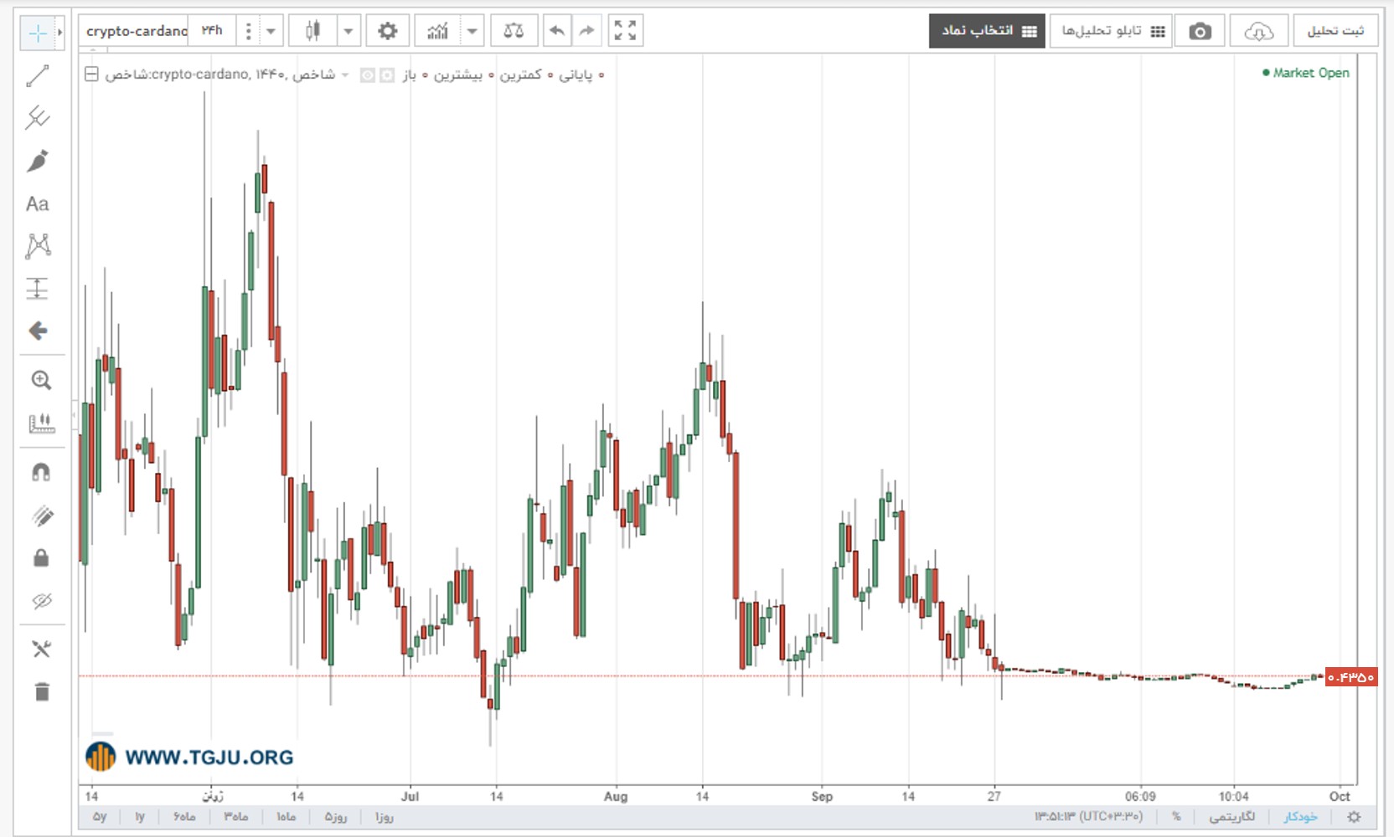Open the measure ruler tool

[41, 424]
